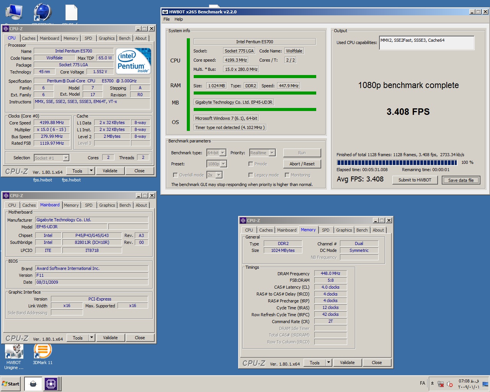Click title icon of Mainboard CPU-Z window
The image size is (490, 392).
pos(6,196)
